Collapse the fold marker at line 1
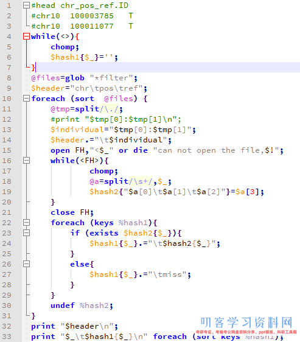The width and height of the screenshot is (300, 342). 26,5
